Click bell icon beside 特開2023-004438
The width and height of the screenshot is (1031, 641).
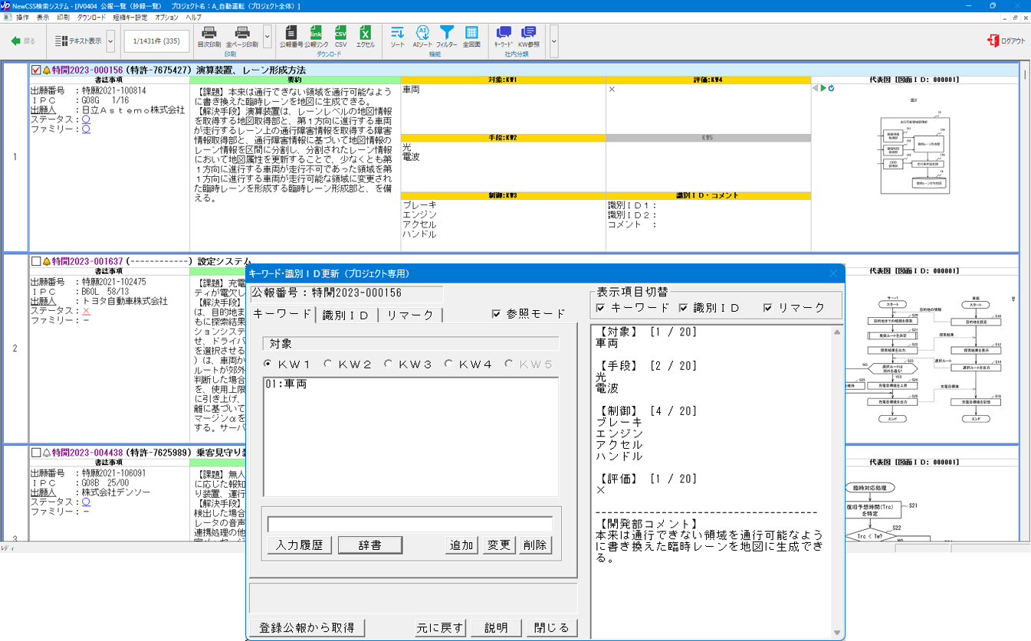pos(46,453)
